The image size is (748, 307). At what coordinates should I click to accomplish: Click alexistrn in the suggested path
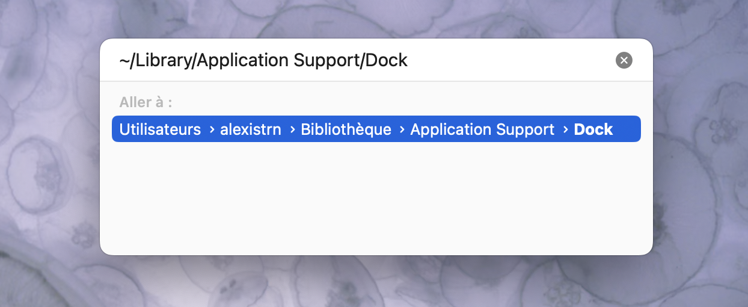[251, 129]
